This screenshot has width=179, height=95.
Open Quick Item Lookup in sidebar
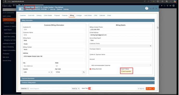[x=9, y=37]
